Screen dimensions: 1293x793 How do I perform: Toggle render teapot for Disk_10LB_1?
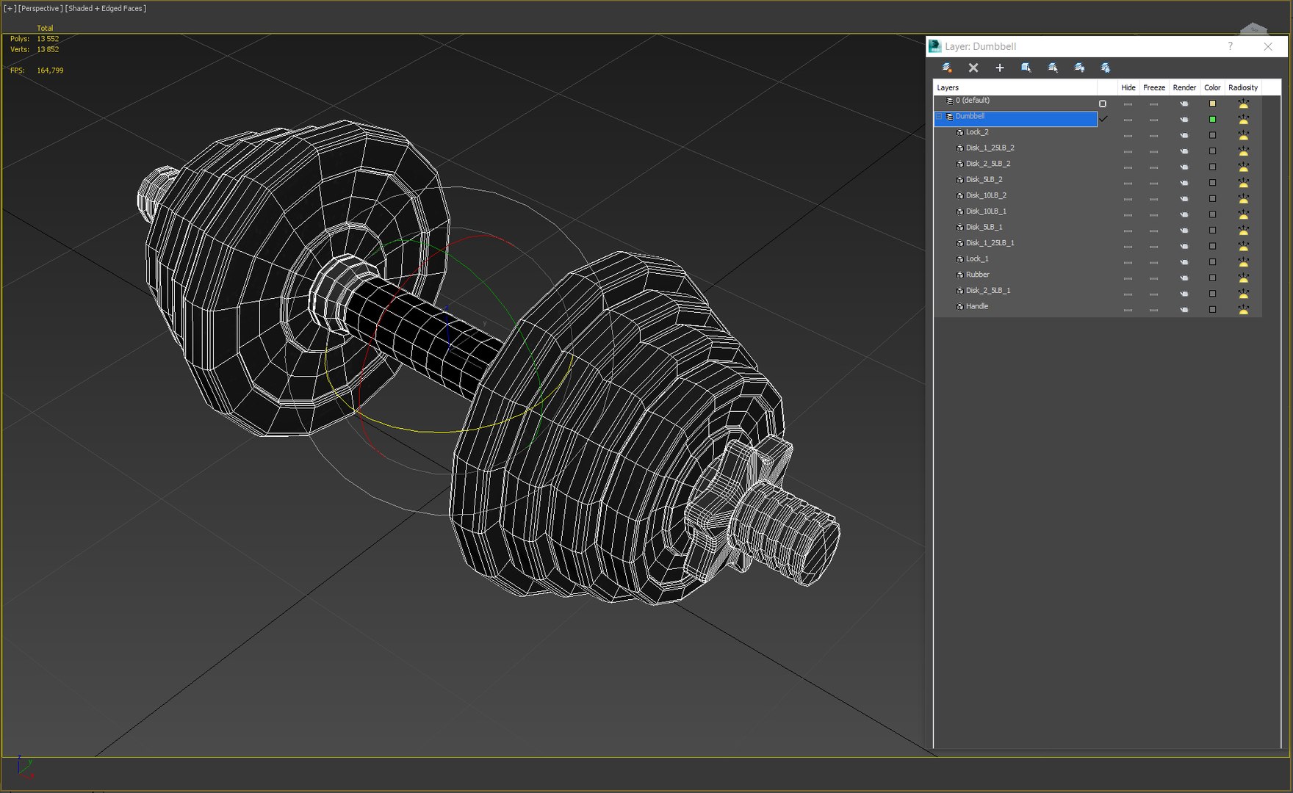(1184, 214)
